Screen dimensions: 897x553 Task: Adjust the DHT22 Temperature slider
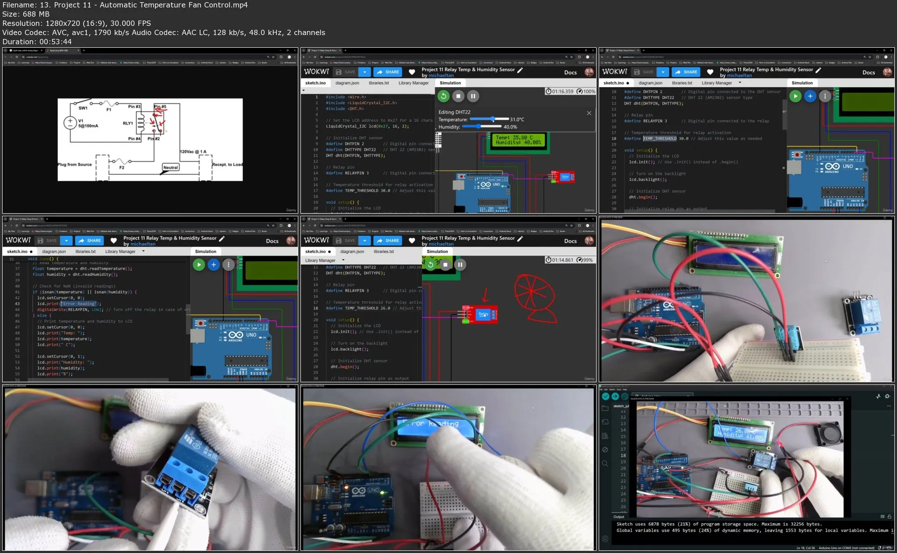coord(488,119)
